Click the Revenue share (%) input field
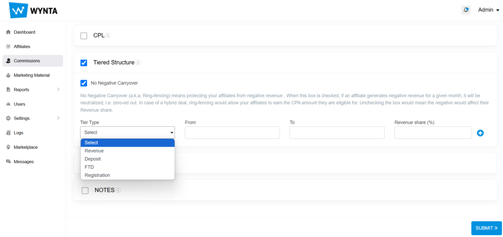Image resolution: width=503 pixels, height=237 pixels. point(433,133)
